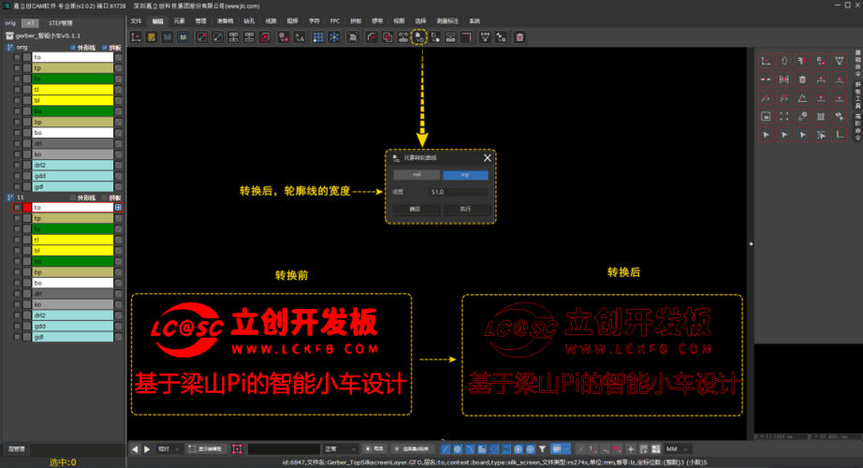Click the red selection frame icon
Image resolution: width=863 pixels, height=468 pixels.
(x=237, y=448)
